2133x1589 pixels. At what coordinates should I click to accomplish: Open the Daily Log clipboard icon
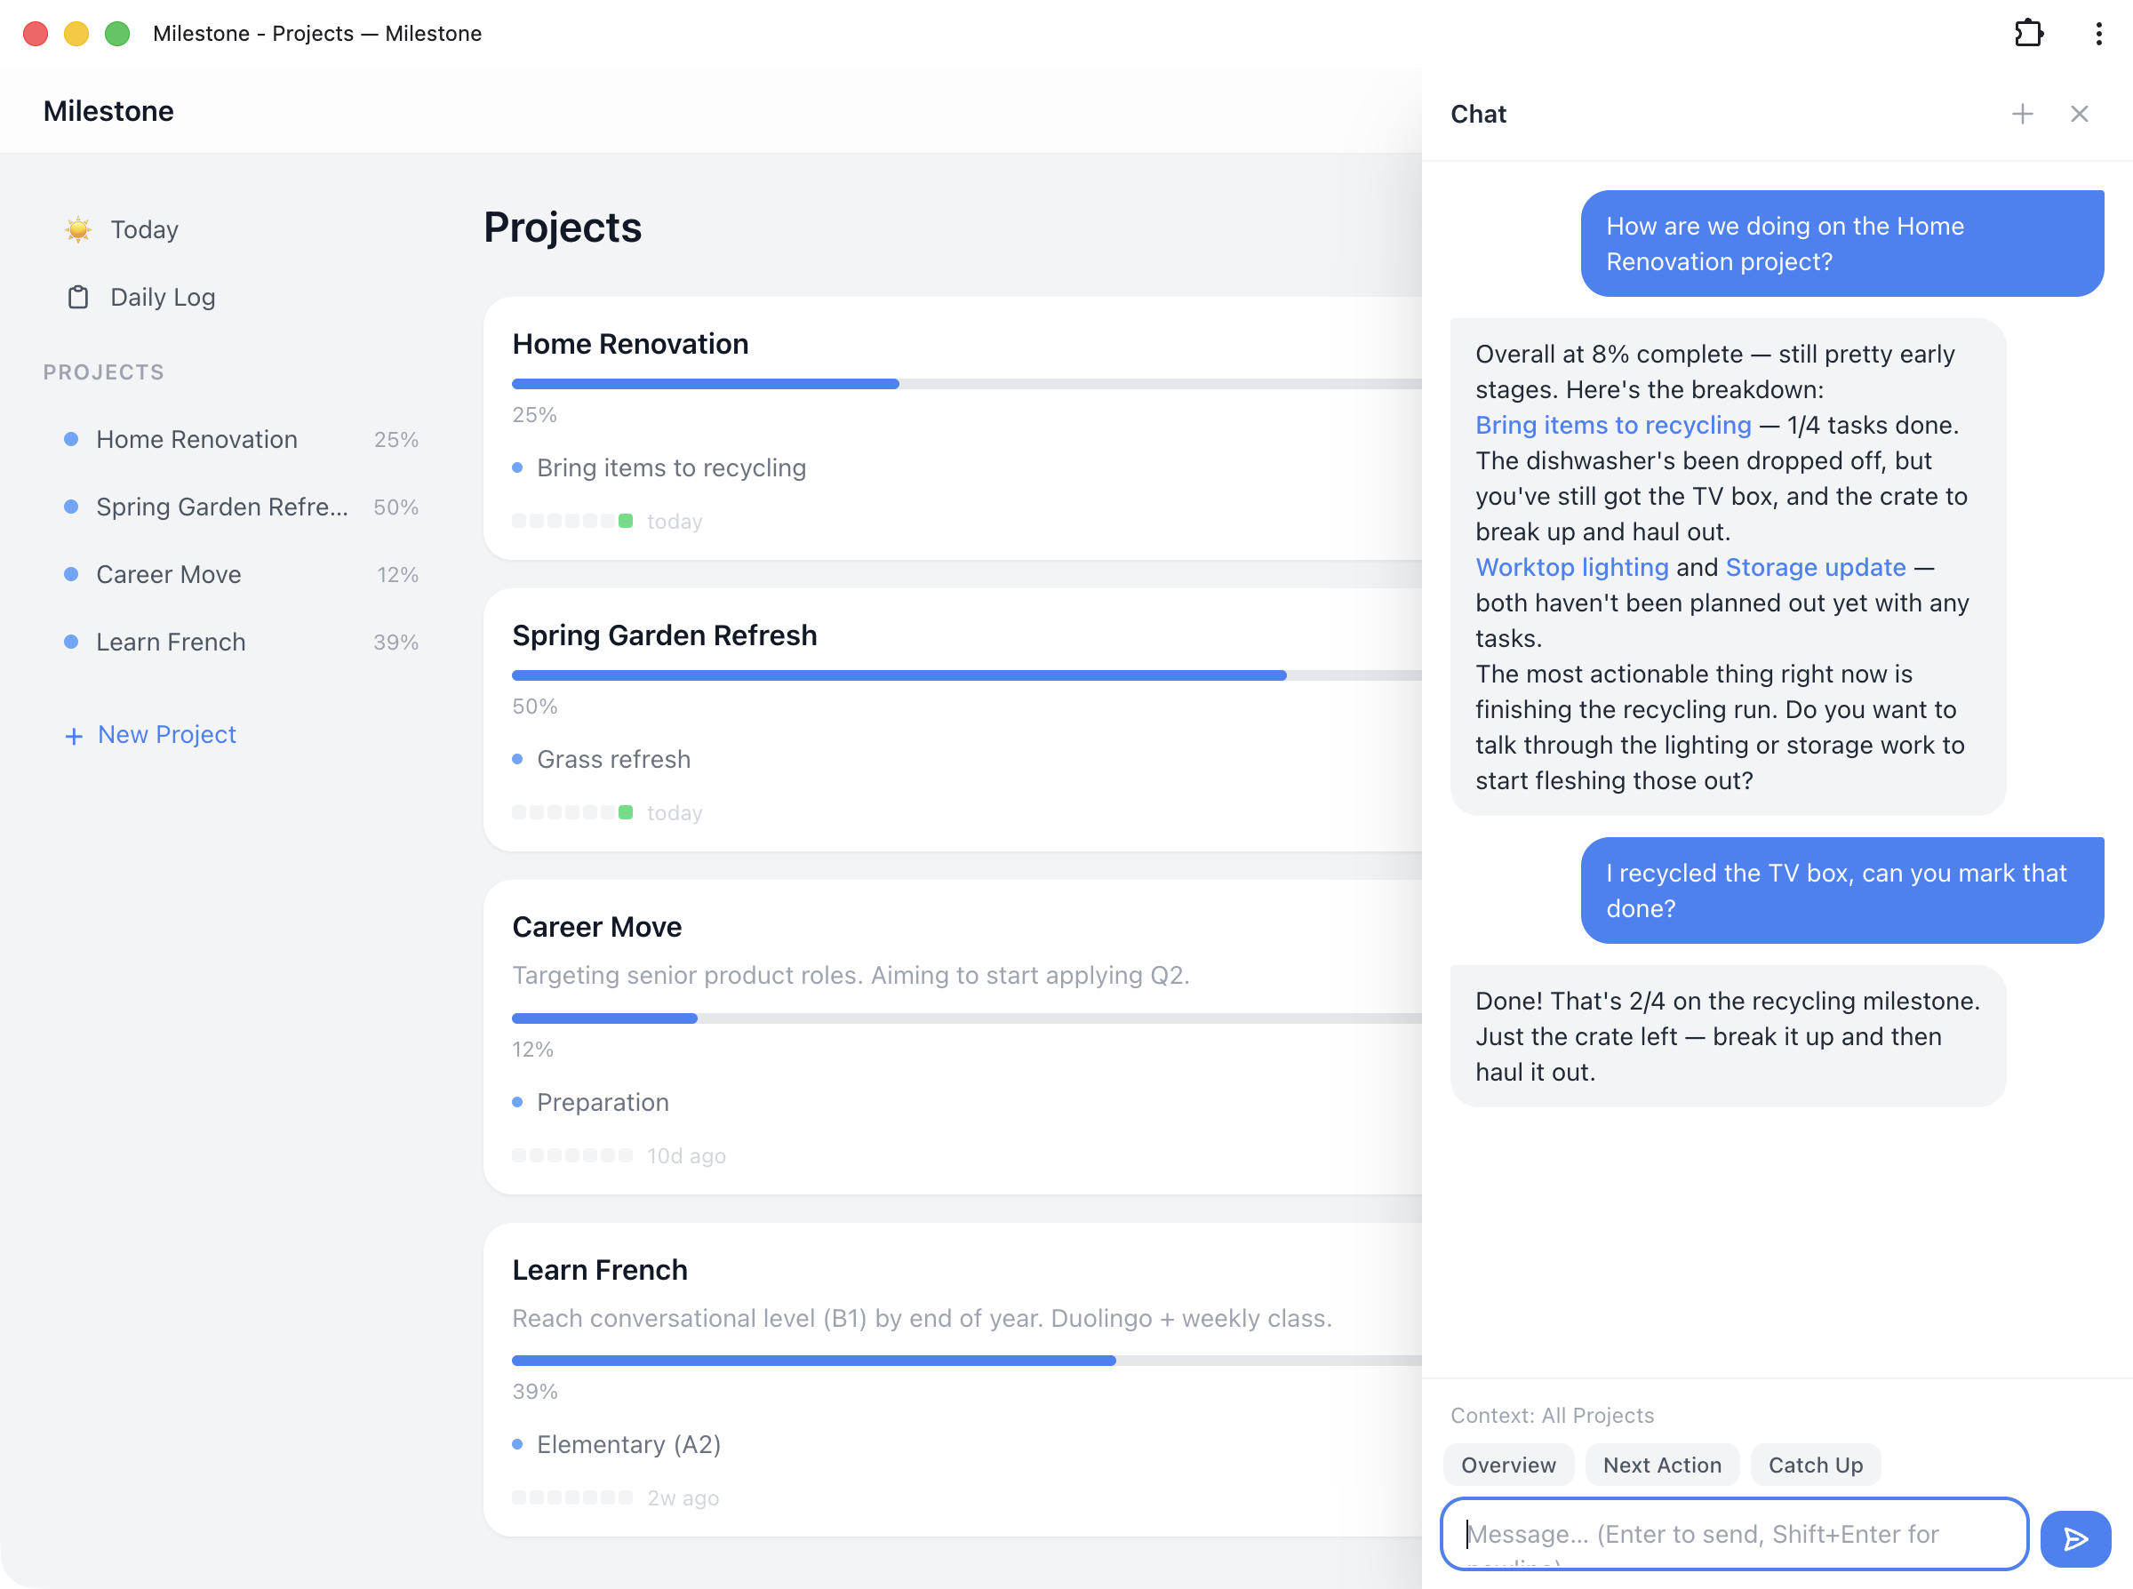79,296
